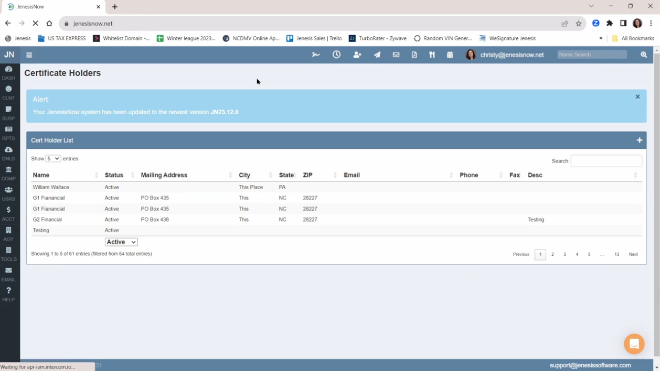The image size is (660, 371).
Task: Open the Active status filter dropdown
Action: 121,242
